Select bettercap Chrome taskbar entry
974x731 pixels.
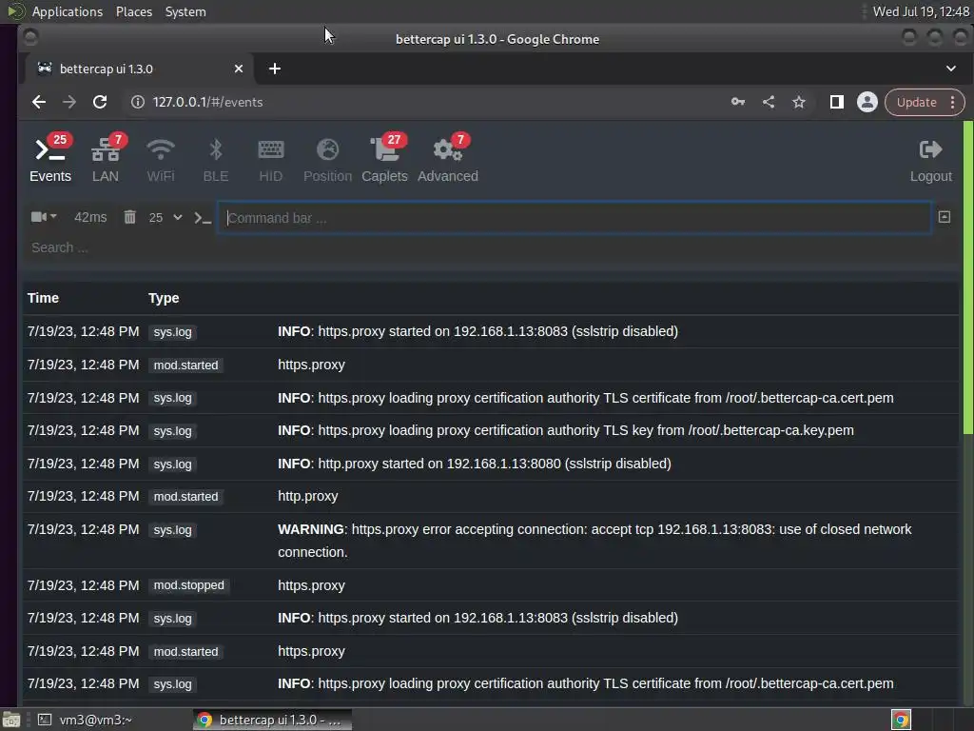pos(271,720)
